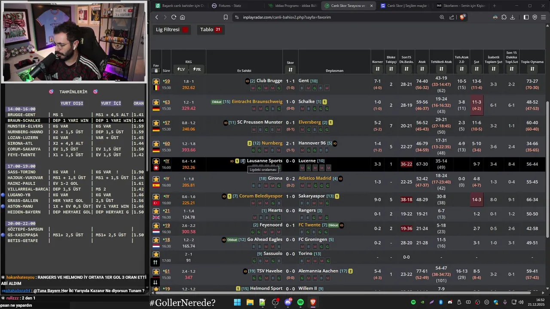Viewport: 550px width, 309px height.
Task: Open browser downloads
Action: click(513, 17)
